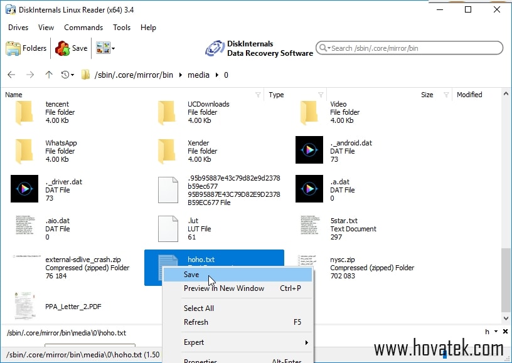The height and width of the screenshot is (363, 512).
Task: Open the Tools menu
Action: click(122, 28)
